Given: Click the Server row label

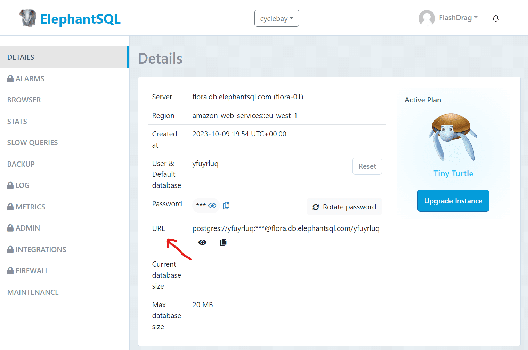Looking at the screenshot, I should click(x=162, y=97).
